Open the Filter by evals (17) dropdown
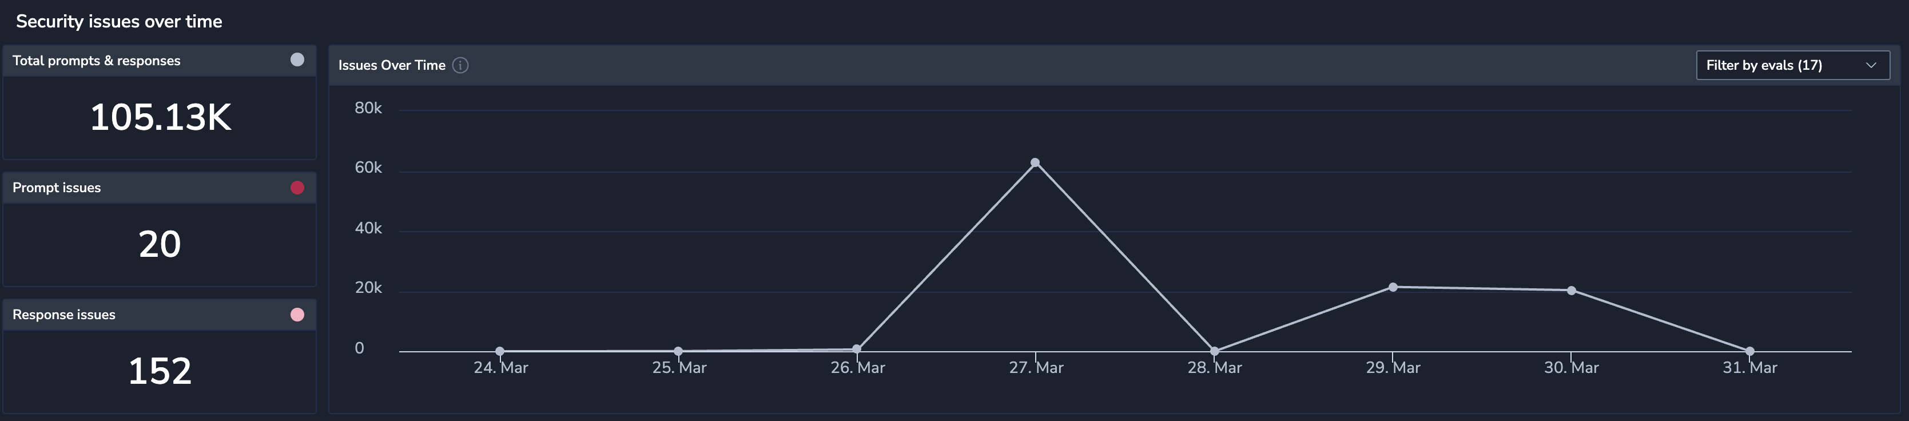This screenshot has height=421, width=1909. point(1793,65)
